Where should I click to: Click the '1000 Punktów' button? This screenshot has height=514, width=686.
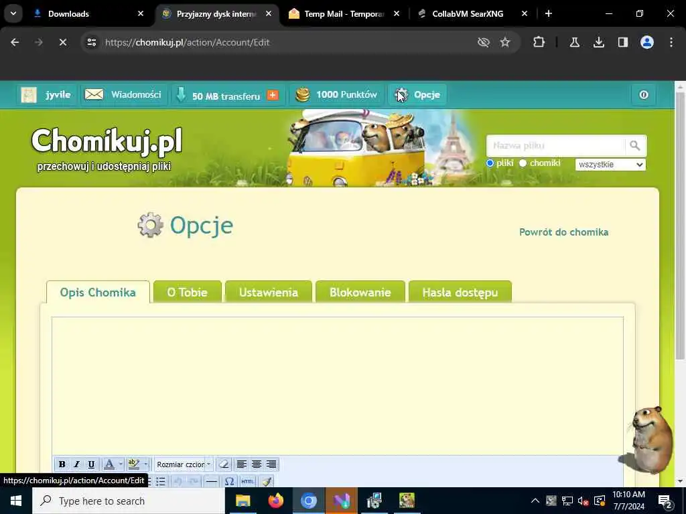click(336, 95)
